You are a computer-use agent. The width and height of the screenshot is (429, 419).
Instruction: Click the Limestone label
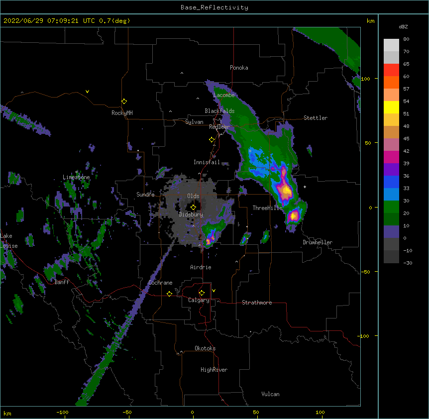point(76,177)
